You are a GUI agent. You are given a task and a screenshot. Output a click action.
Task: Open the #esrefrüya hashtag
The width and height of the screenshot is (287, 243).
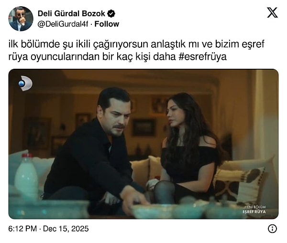coord(202,57)
